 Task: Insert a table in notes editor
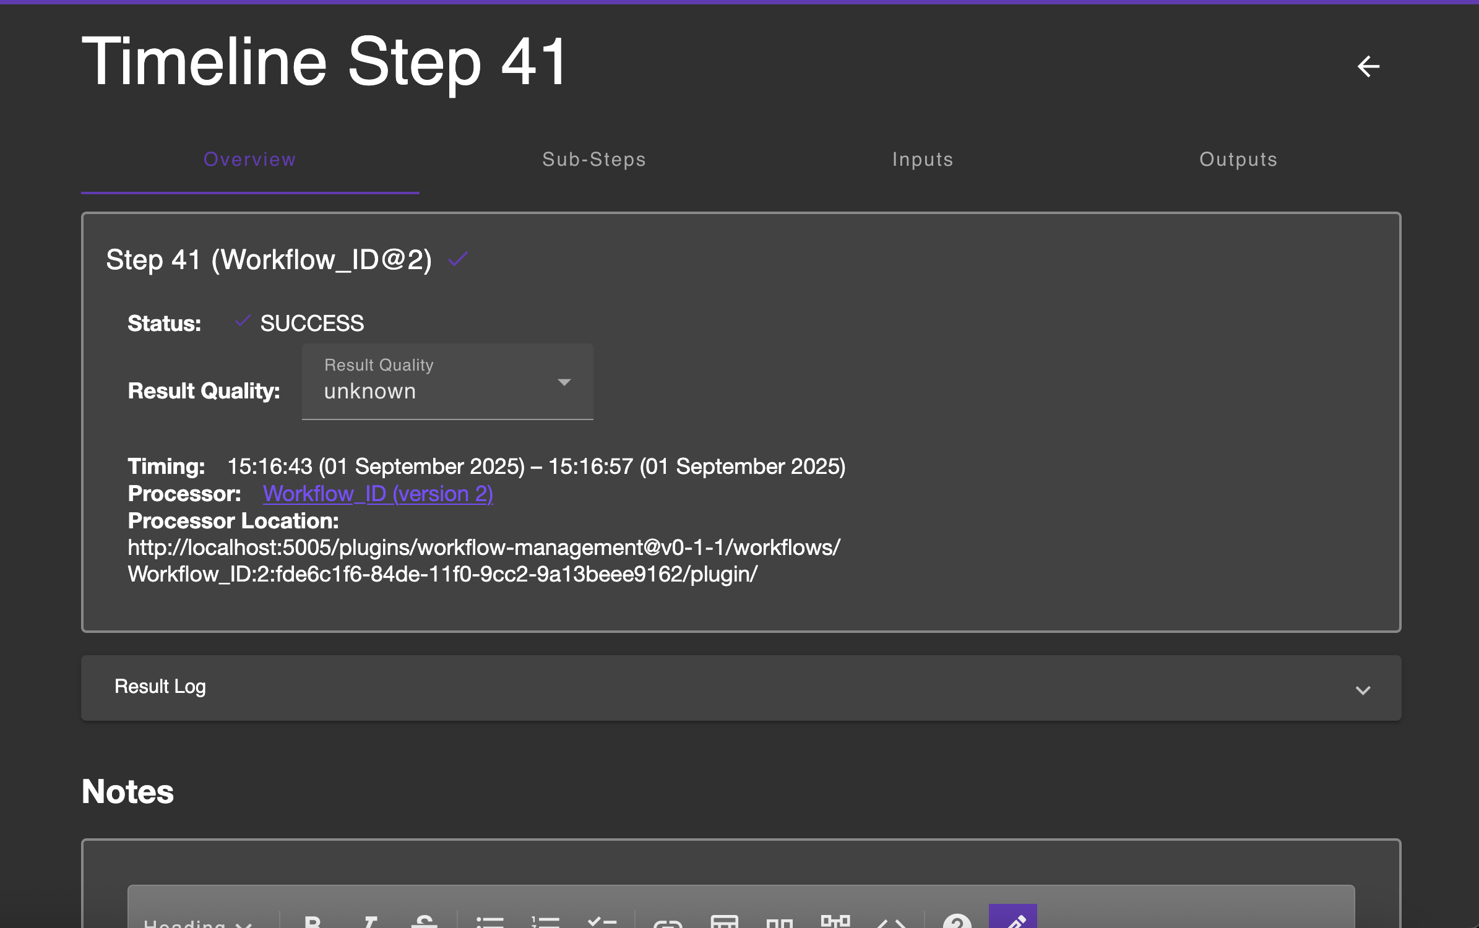click(x=724, y=922)
